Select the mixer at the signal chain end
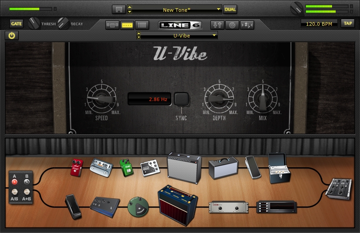Viewport: 360px width, 233px height. click(339, 189)
